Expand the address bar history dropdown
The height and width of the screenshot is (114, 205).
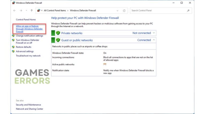coord(117,11)
